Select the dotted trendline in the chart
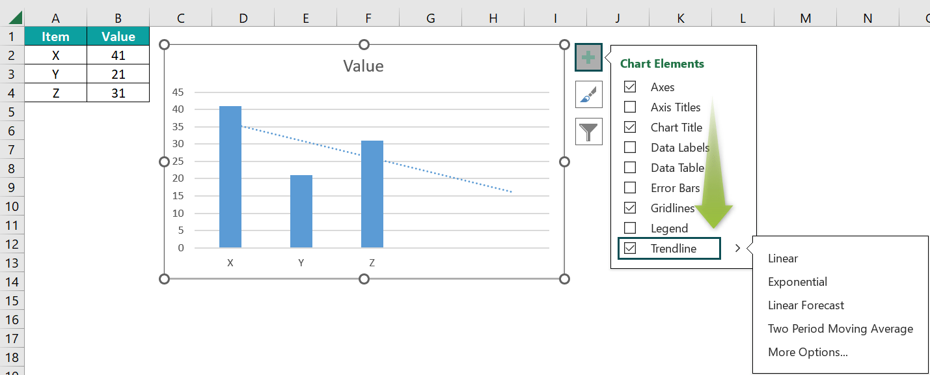 click(376, 159)
